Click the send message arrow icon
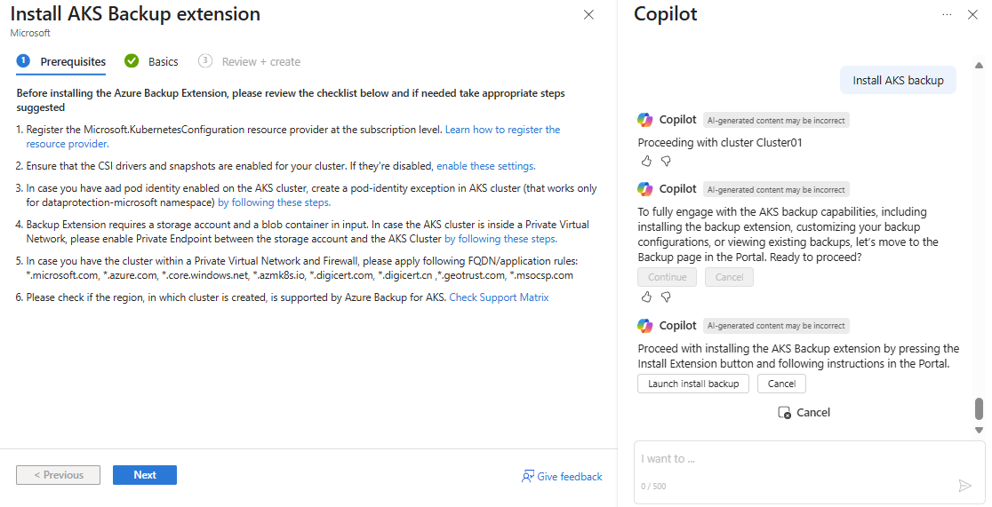This screenshot has height=507, width=992. 964,486
